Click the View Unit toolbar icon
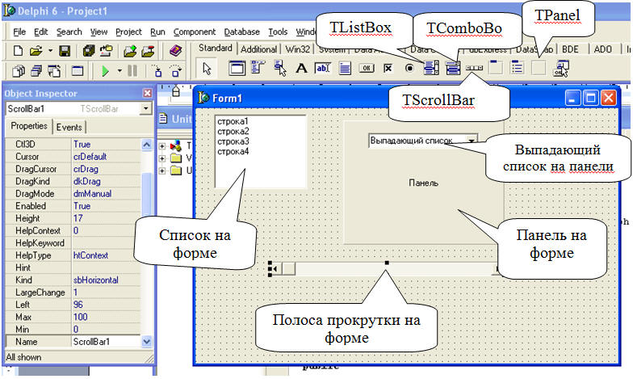The image size is (633, 379). pyautogui.click(x=18, y=71)
